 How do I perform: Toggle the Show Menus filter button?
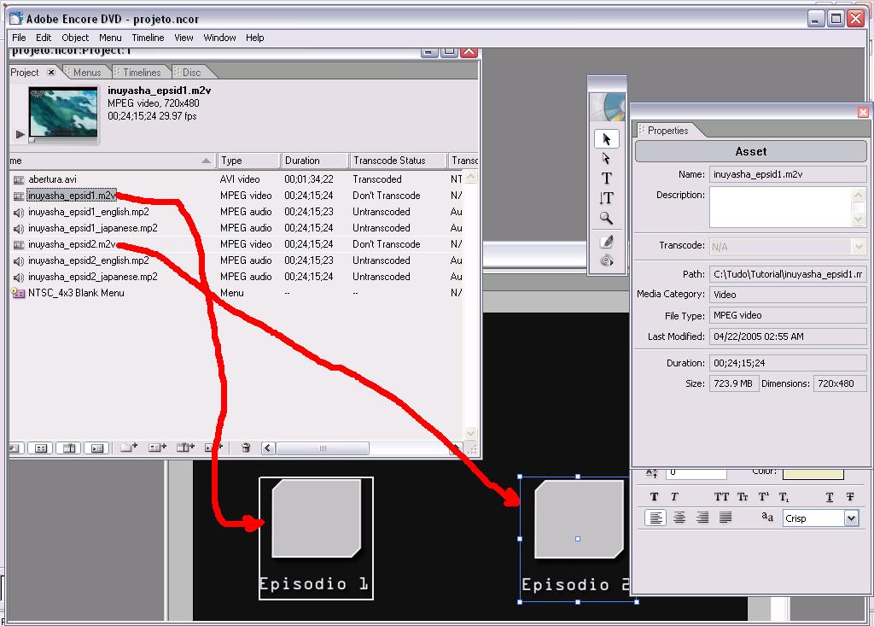pos(41,448)
